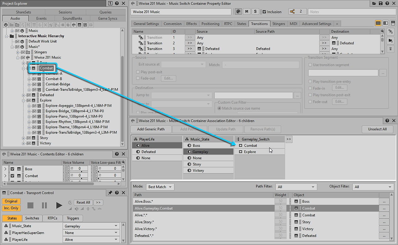Expand the Boss row in Contents Editor

pyautogui.click(x=5, y=169)
